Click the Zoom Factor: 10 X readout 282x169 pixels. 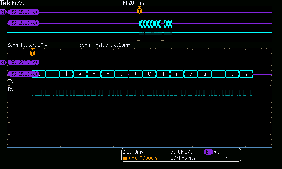pyautogui.click(x=27, y=45)
